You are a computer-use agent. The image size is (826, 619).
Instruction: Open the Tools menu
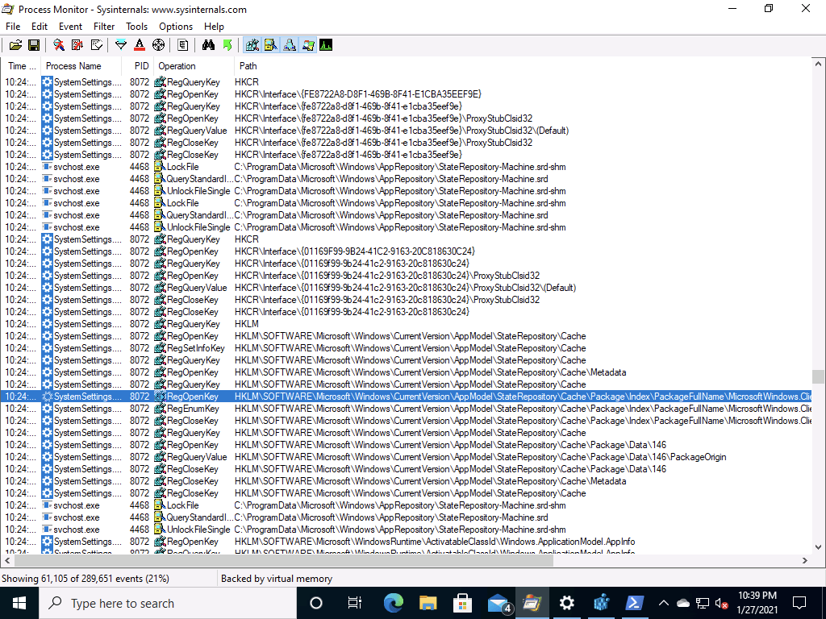coord(136,27)
